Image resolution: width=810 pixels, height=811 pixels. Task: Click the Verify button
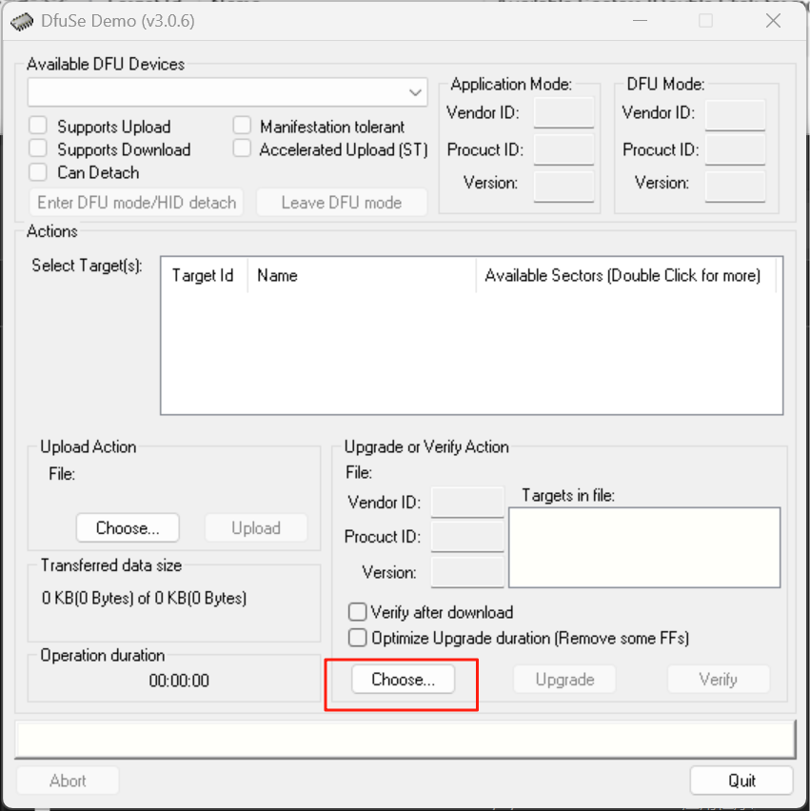(718, 679)
